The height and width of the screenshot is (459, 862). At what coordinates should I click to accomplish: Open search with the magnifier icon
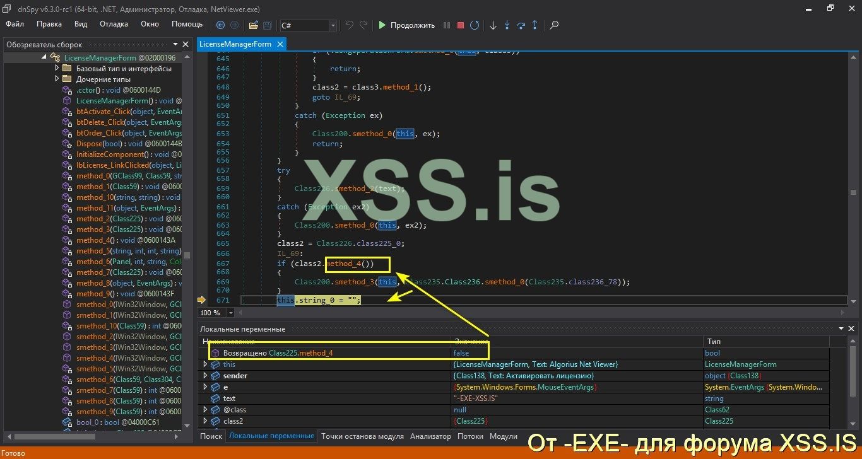point(554,25)
